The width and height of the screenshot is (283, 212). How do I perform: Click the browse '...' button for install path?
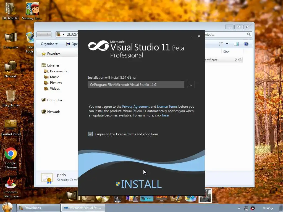pos(191,84)
